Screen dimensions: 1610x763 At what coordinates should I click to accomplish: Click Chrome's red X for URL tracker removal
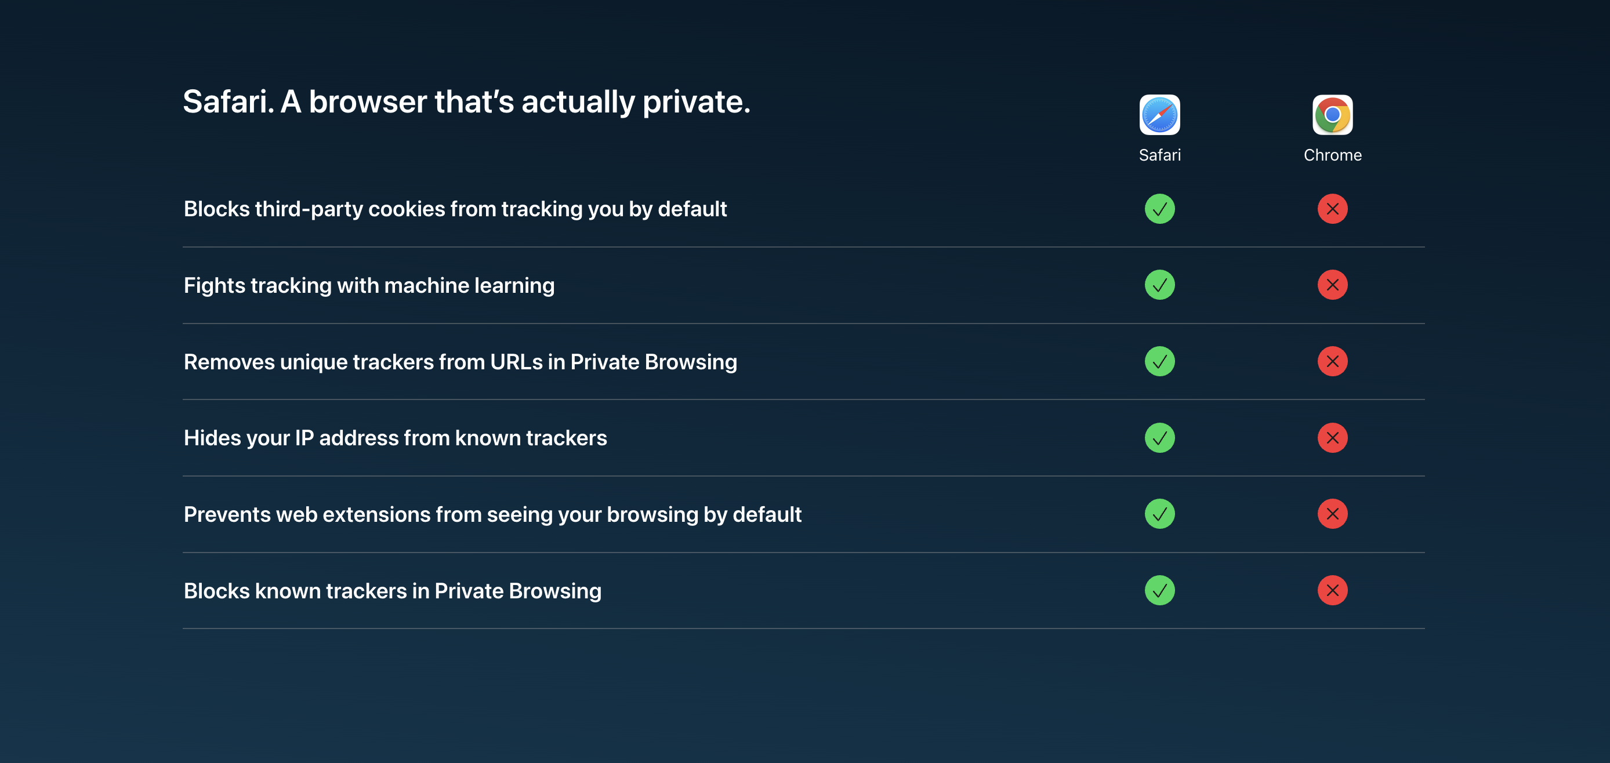point(1333,361)
